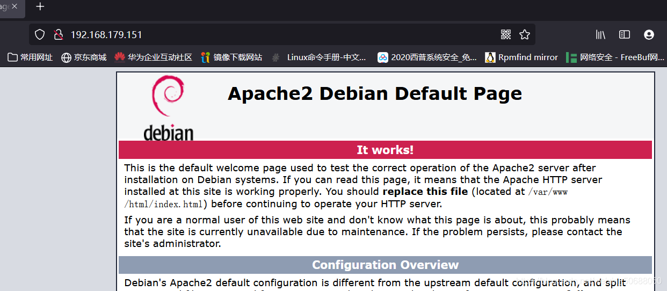Open the 京东商城 bookmark
The image size is (667, 291).
click(84, 57)
